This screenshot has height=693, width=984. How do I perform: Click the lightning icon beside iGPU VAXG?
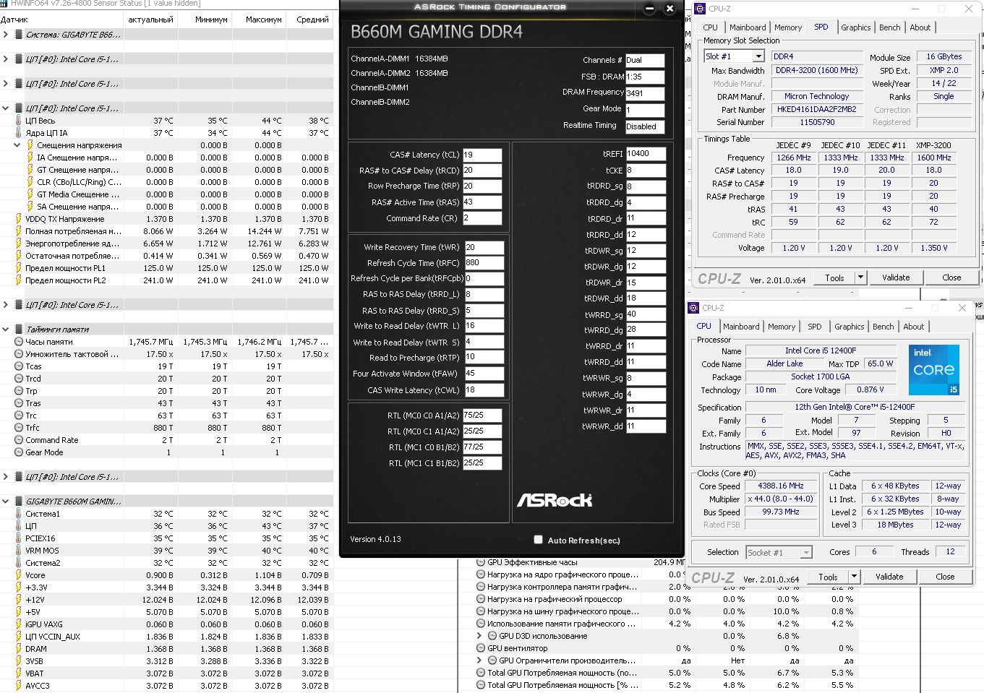19,624
